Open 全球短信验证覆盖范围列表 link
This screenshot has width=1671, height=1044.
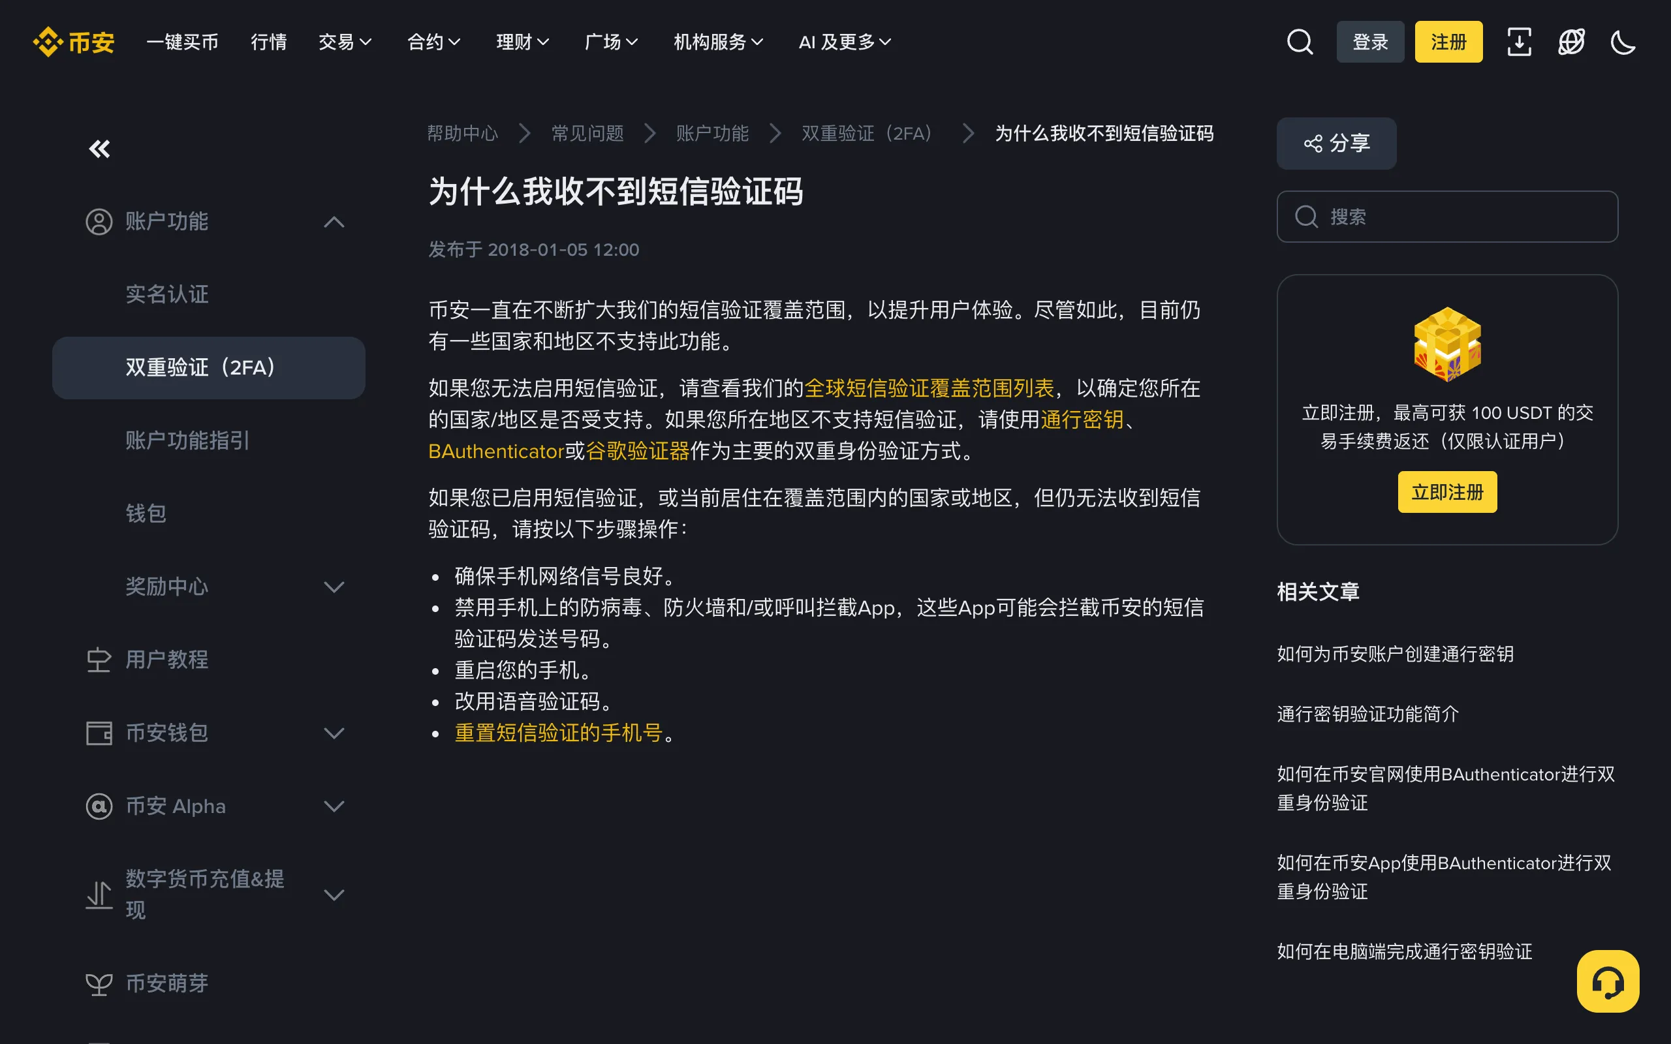tap(929, 389)
